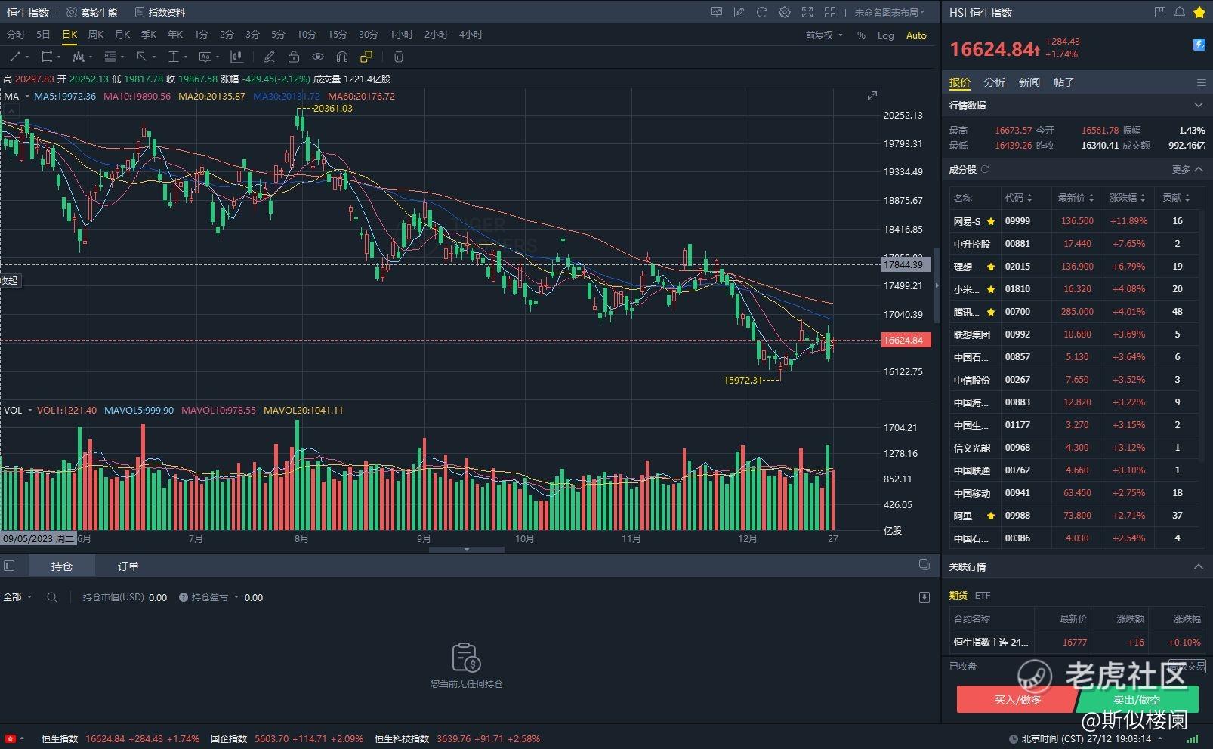Enter fullscreen chart mode
Image resolution: width=1213 pixels, height=749 pixels.
click(x=807, y=12)
